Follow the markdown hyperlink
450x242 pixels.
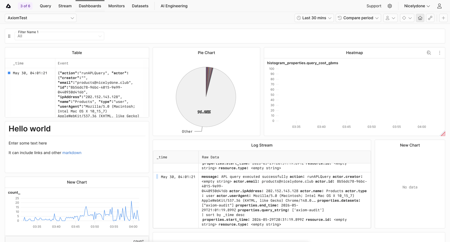point(72,153)
